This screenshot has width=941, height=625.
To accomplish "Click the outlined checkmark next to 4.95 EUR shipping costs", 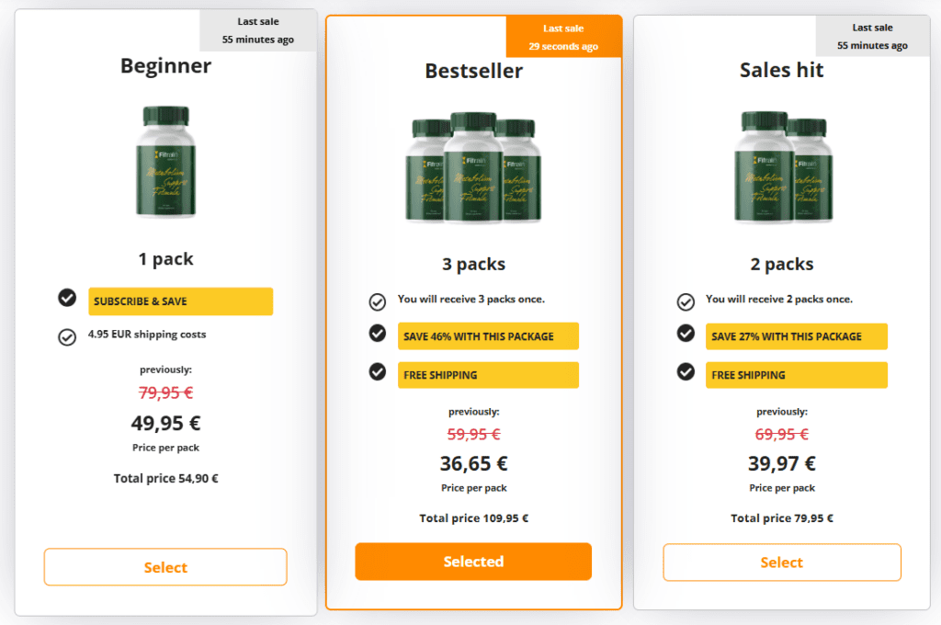I will pos(67,337).
